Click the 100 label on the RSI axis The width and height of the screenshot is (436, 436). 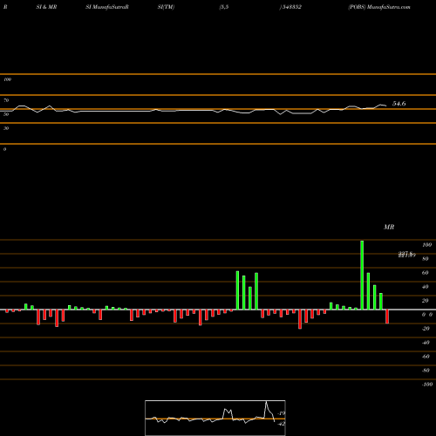click(x=7, y=79)
